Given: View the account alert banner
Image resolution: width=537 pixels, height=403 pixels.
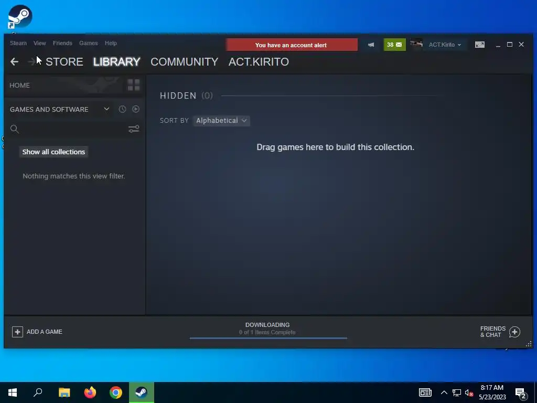Looking at the screenshot, I should pos(292,45).
